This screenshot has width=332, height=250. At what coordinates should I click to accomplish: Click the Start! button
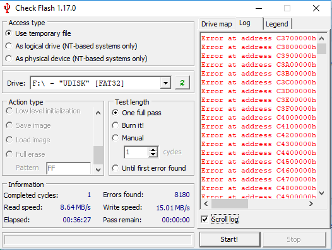[x=229, y=239]
